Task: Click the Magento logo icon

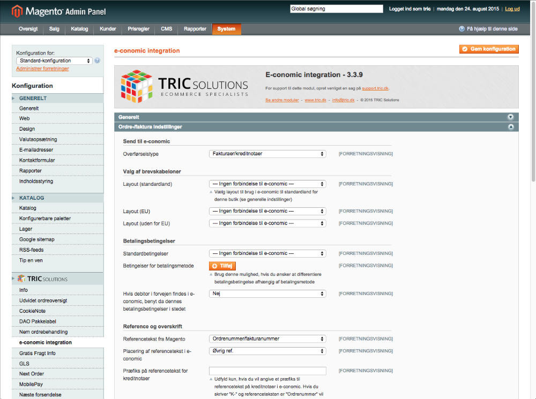Action: tap(17, 11)
